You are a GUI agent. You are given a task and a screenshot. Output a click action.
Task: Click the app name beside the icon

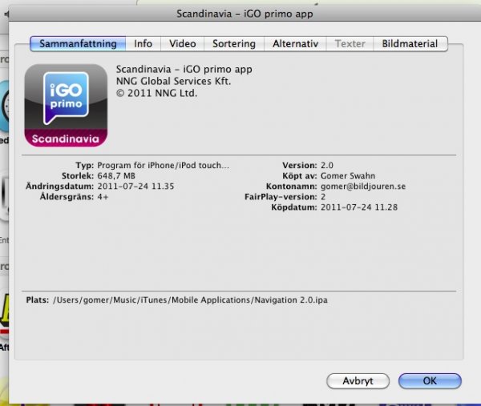(x=184, y=69)
